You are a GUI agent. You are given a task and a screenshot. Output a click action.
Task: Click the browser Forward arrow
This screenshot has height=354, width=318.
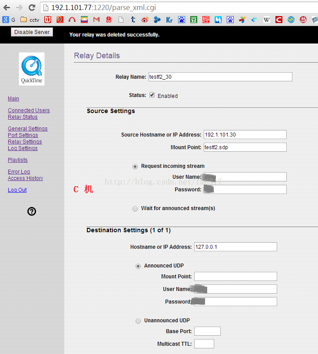(x=20, y=8)
